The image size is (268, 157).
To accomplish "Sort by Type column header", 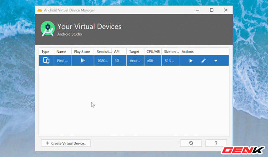I will [46, 51].
